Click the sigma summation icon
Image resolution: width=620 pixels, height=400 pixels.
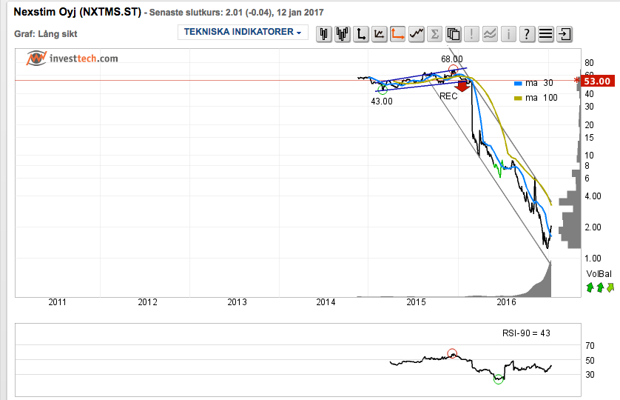pos(434,34)
